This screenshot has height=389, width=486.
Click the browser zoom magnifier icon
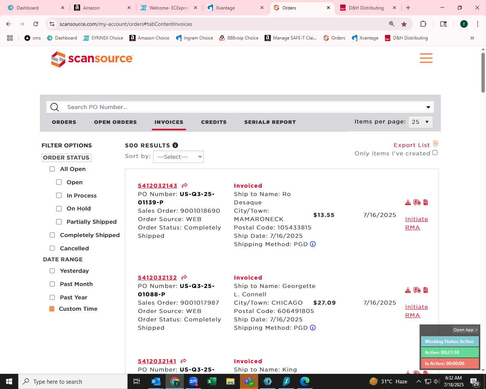pos(392,24)
